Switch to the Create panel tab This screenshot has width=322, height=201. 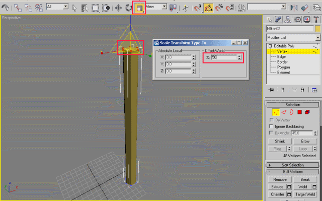coord(269,20)
